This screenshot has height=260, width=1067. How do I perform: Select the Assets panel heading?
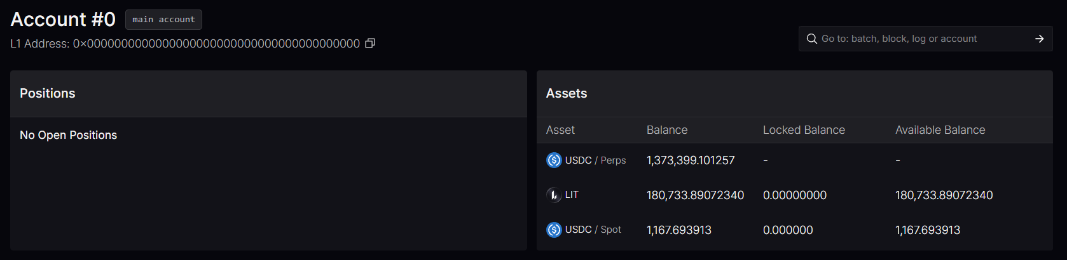pos(567,93)
